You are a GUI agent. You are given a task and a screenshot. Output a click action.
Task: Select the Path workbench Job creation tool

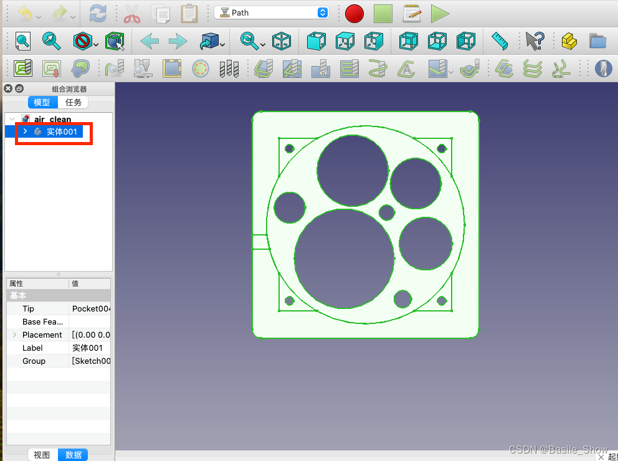coord(22,68)
